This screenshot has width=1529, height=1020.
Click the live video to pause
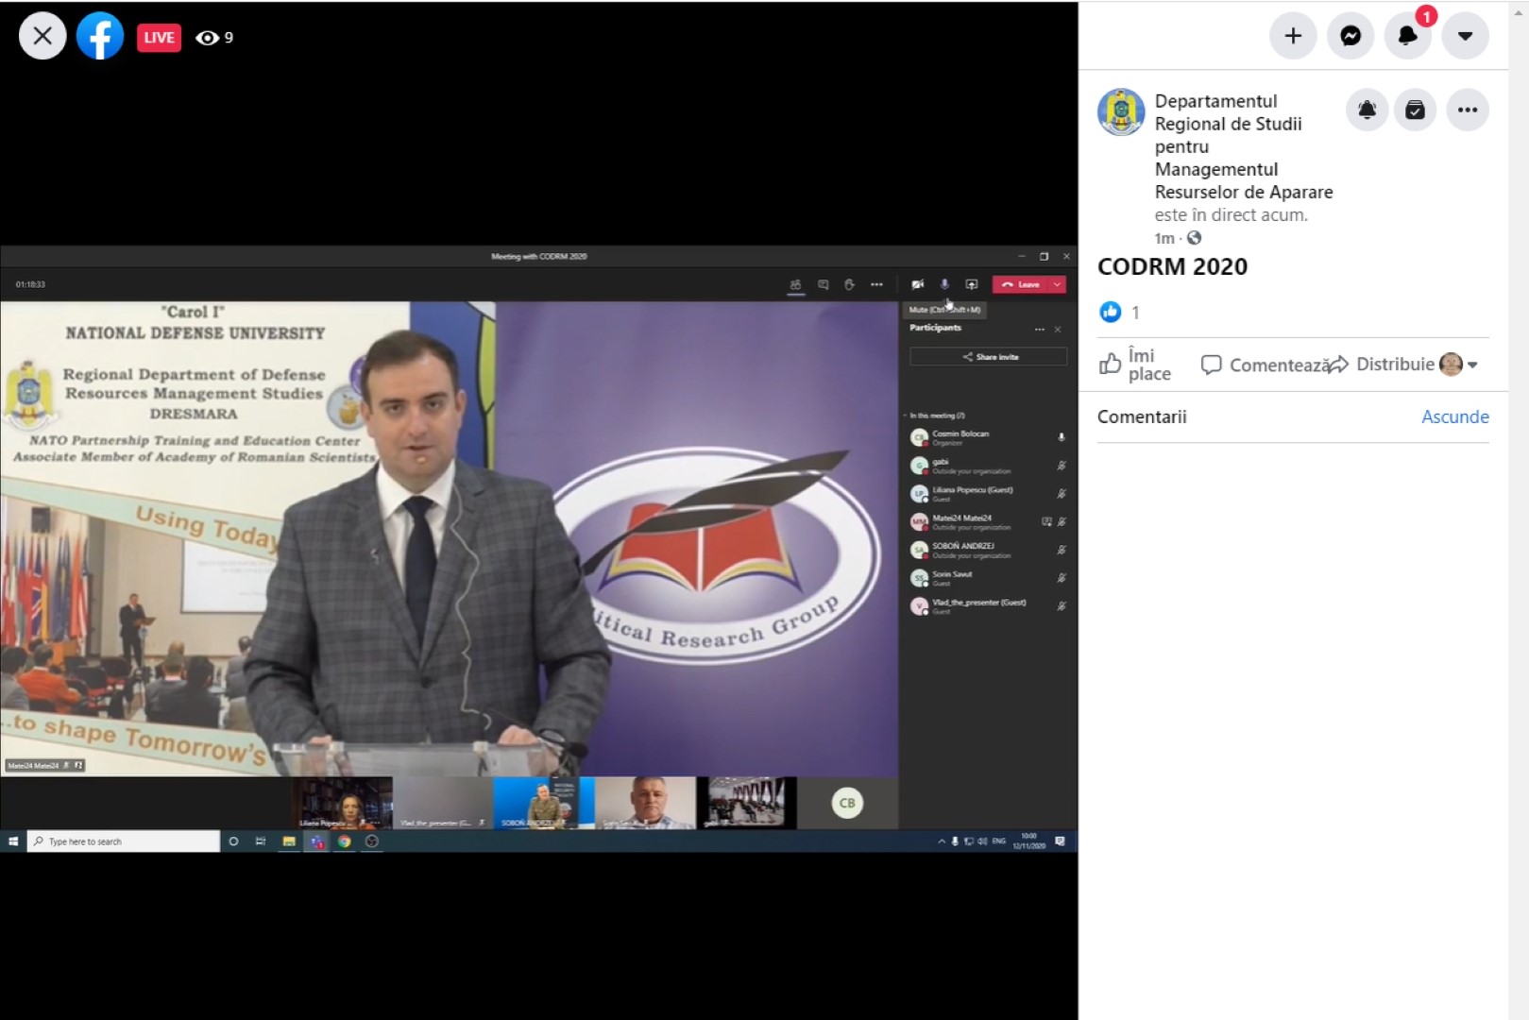[538, 548]
